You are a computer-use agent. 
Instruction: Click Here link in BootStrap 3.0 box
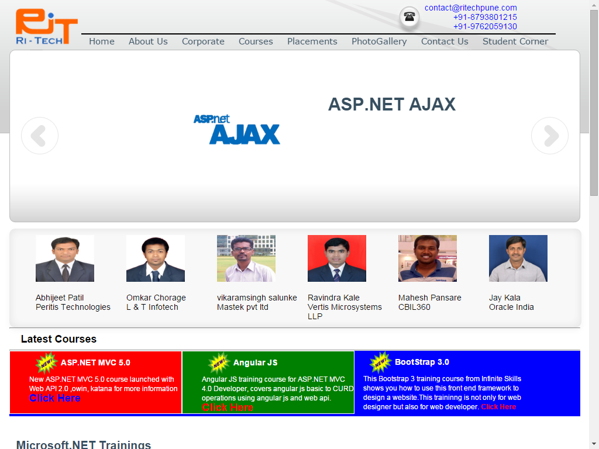click(x=498, y=407)
